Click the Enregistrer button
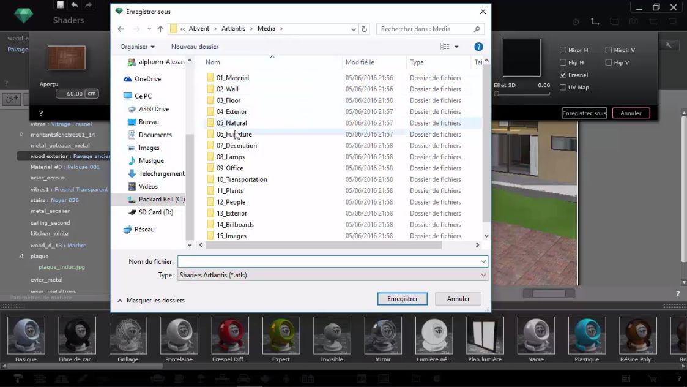 (402, 299)
